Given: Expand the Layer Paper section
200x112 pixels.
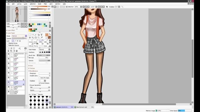Looking at the screenshot, I should (11, 33).
